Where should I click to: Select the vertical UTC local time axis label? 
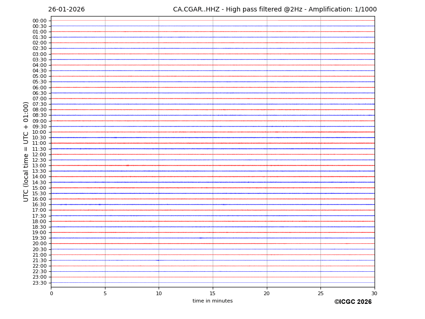(26, 151)
